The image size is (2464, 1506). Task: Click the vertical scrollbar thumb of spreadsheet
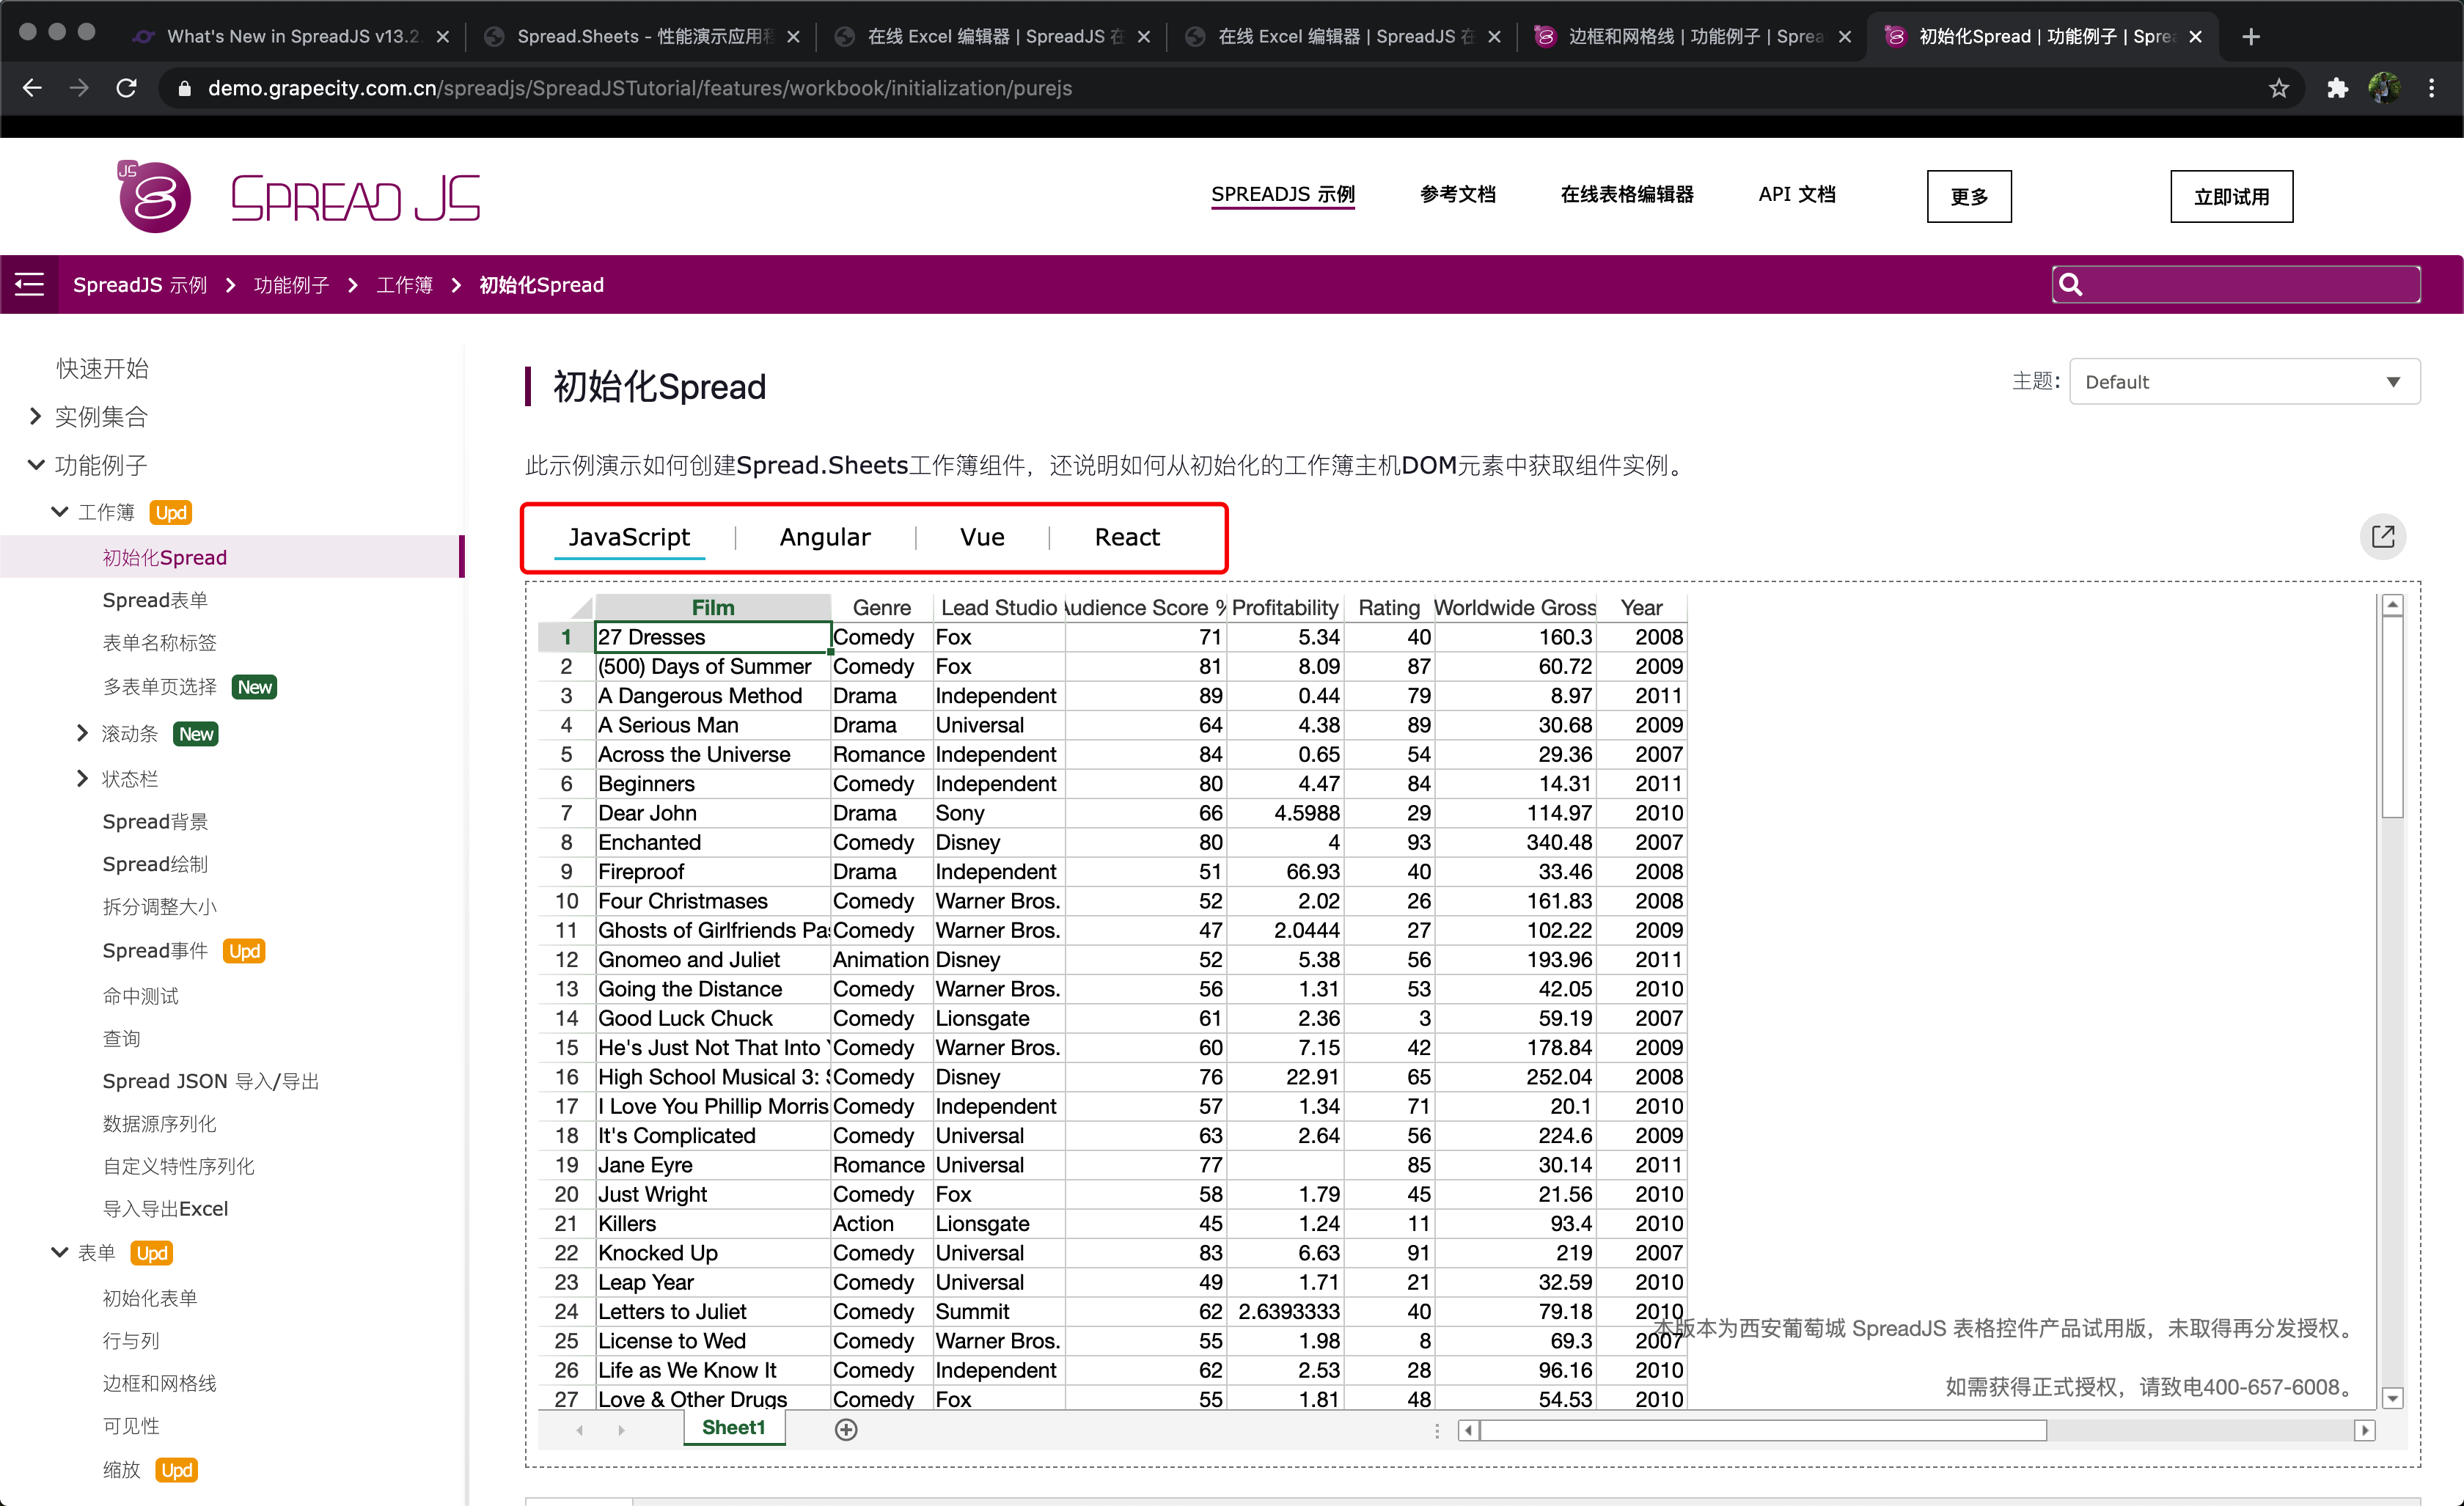click(2393, 716)
